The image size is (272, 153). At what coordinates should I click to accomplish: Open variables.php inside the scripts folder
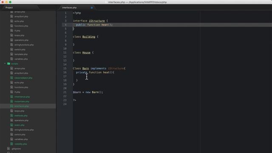pyautogui.click(x=21, y=139)
